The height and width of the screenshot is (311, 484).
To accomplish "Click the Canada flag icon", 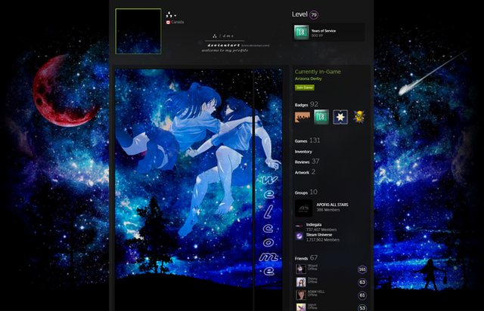I will 168,22.
